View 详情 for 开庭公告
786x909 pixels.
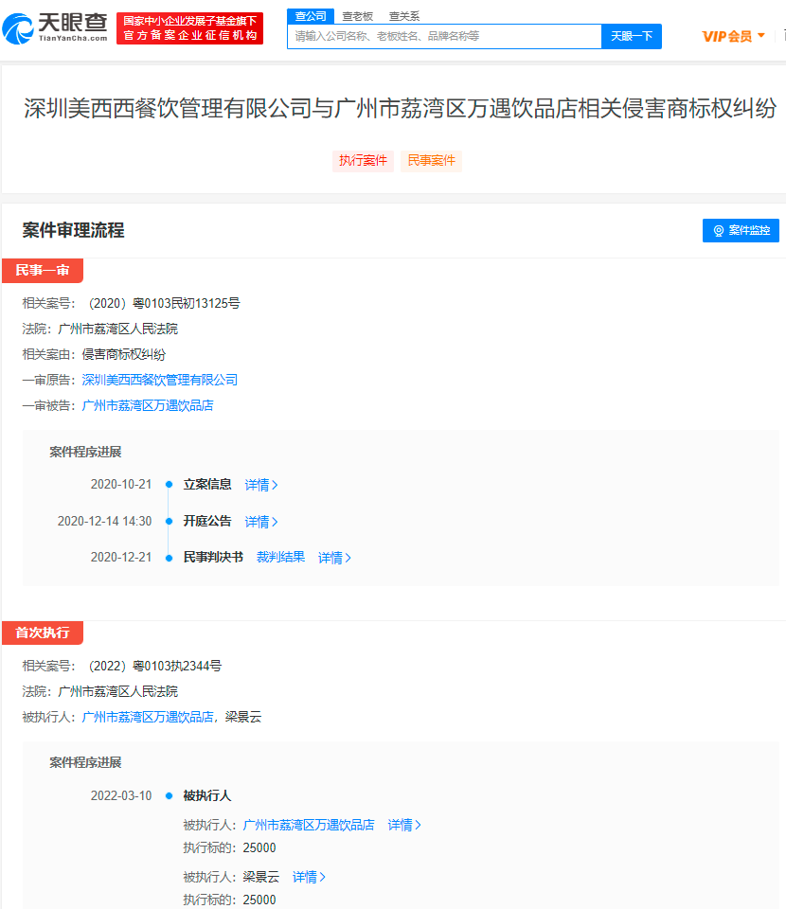point(261,521)
